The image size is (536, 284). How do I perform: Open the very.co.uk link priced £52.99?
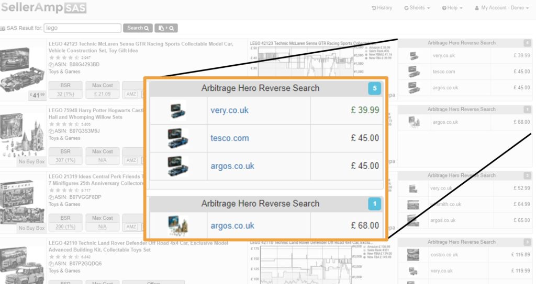pyautogui.click(x=441, y=188)
